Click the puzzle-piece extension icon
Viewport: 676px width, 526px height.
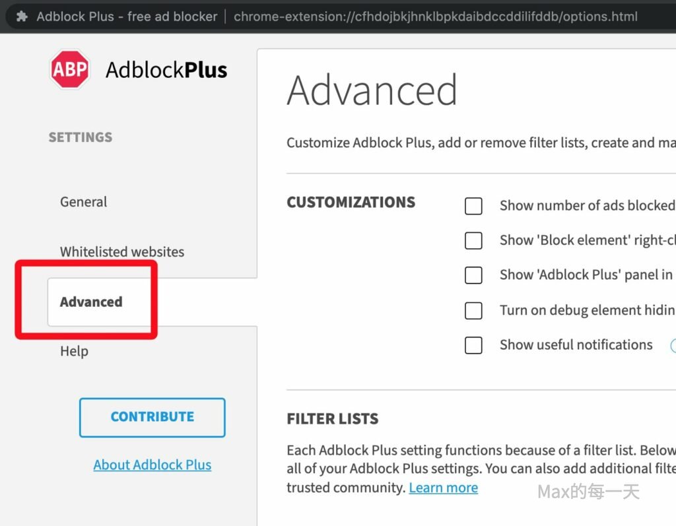click(22, 16)
